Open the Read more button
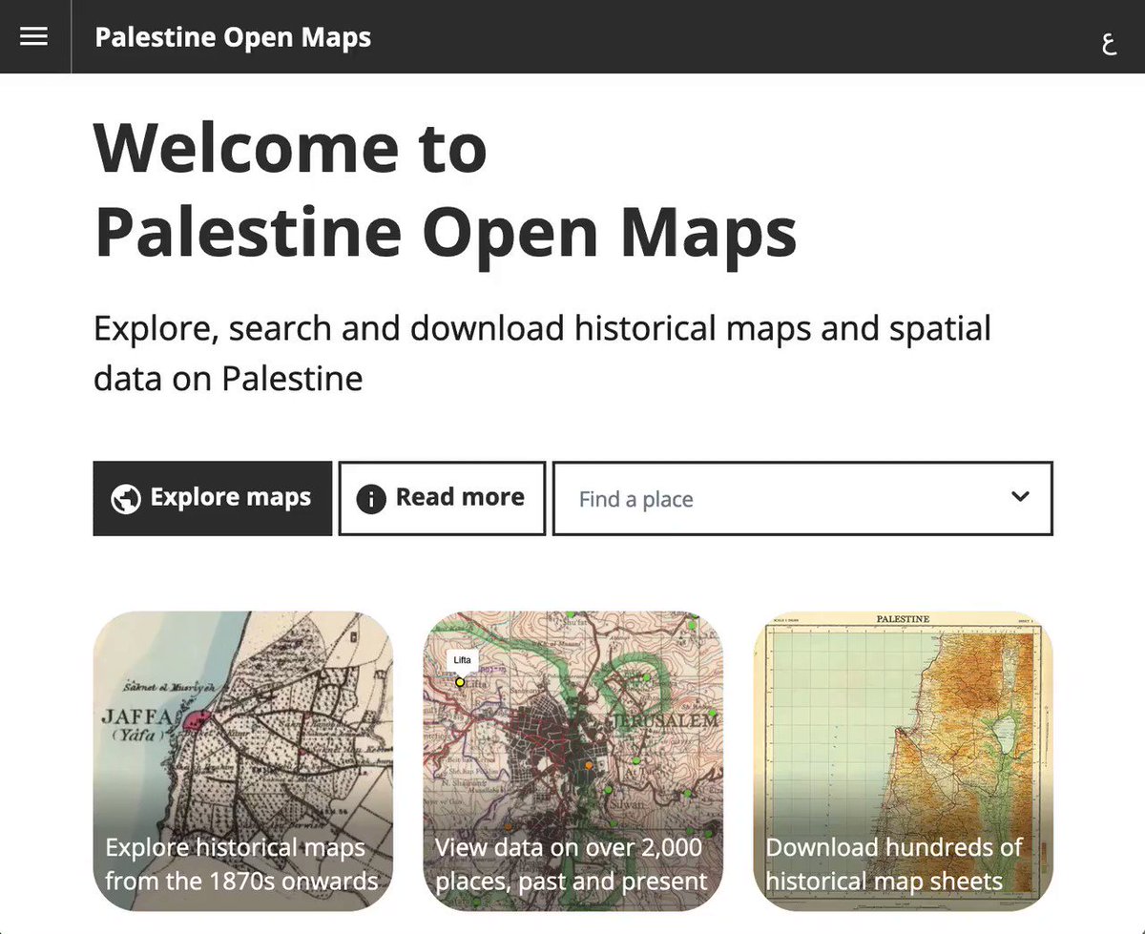Image resolution: width=1145 pixels, height=934 pixels. tap(442, 498)
